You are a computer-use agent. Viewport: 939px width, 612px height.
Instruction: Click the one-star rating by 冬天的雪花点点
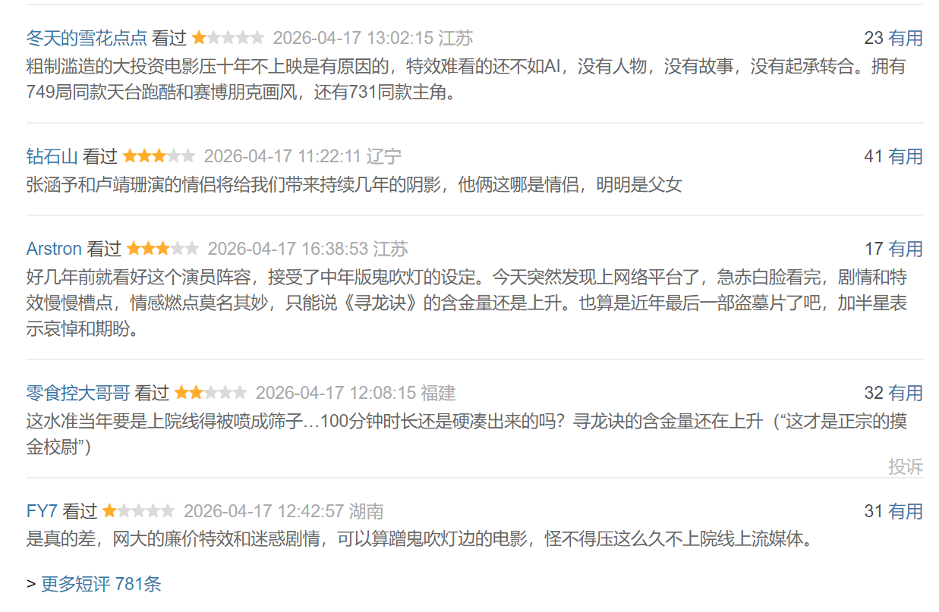228,37
